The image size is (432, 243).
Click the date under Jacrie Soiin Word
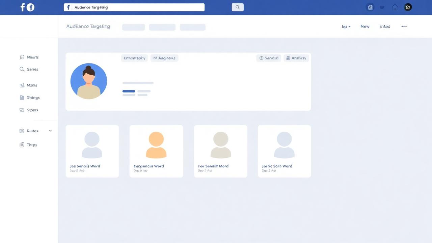click(x=269, y=171)
